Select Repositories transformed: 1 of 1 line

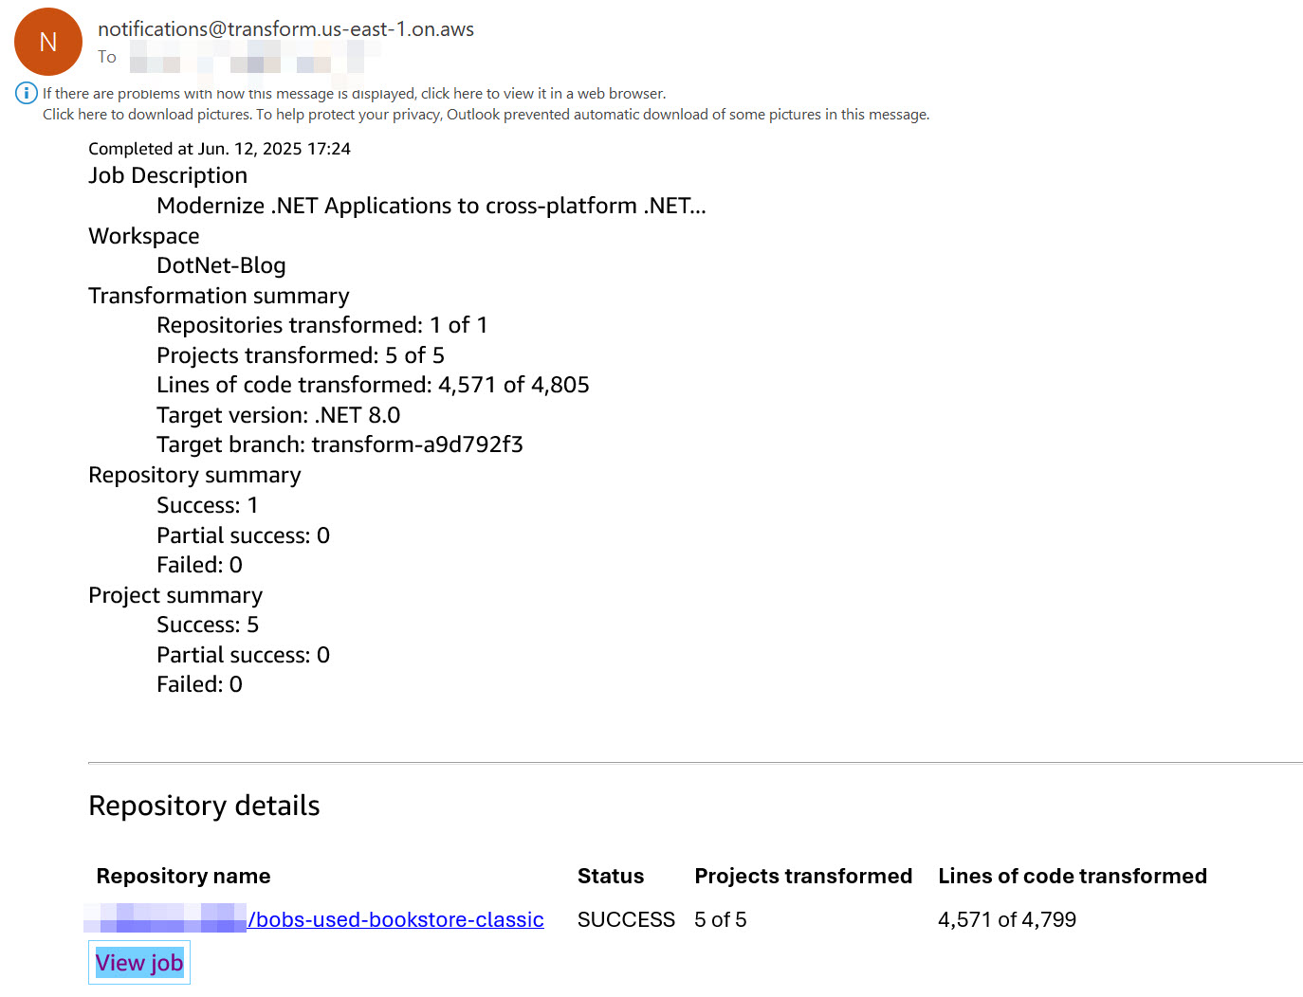click(322, 325)
